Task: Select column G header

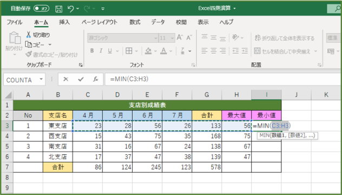Action: pyautogui.click(x=207, y=95)
